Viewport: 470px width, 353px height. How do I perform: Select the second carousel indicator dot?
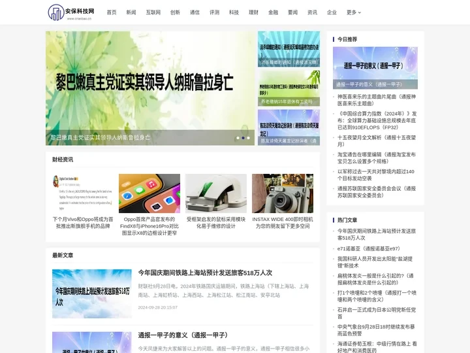pos(243,138)
